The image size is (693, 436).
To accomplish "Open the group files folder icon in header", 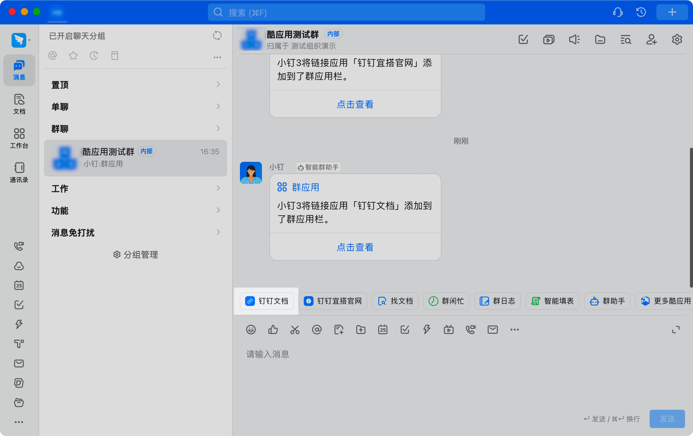I will click(600, 39).
